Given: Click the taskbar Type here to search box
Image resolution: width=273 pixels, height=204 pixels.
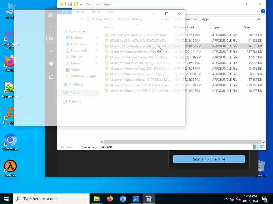Looking at the screenshot, I should pos(51,199).
